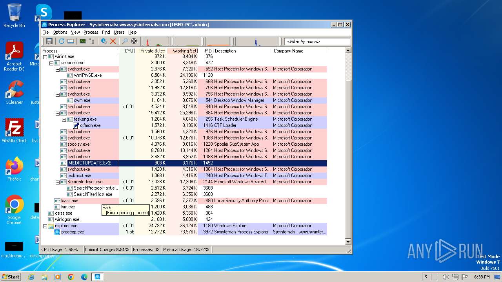Click the Edge taskbar icon
The image size is (502, 282).
pos(84,277)
